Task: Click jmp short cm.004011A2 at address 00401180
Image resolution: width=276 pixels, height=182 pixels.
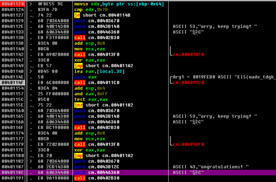Action: [104, 156]
